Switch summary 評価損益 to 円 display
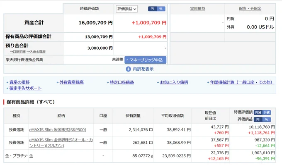Image resolution: width=282 pixels, height=165 pixels. pos(152,9)
